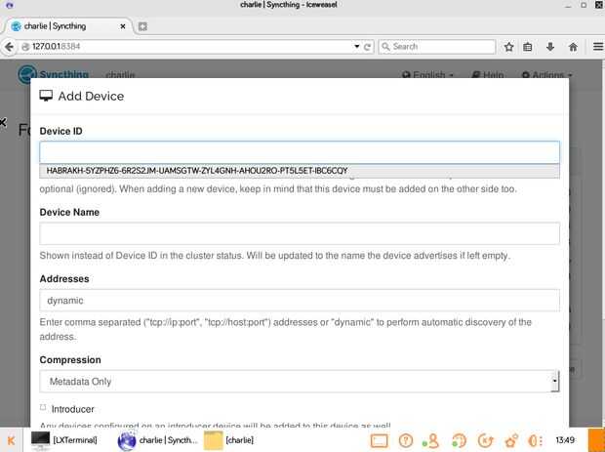
Task: Go to the home page icon
Action: [x=573, y=47]
